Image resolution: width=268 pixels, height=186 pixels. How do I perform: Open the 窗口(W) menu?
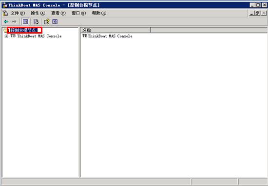78,13
